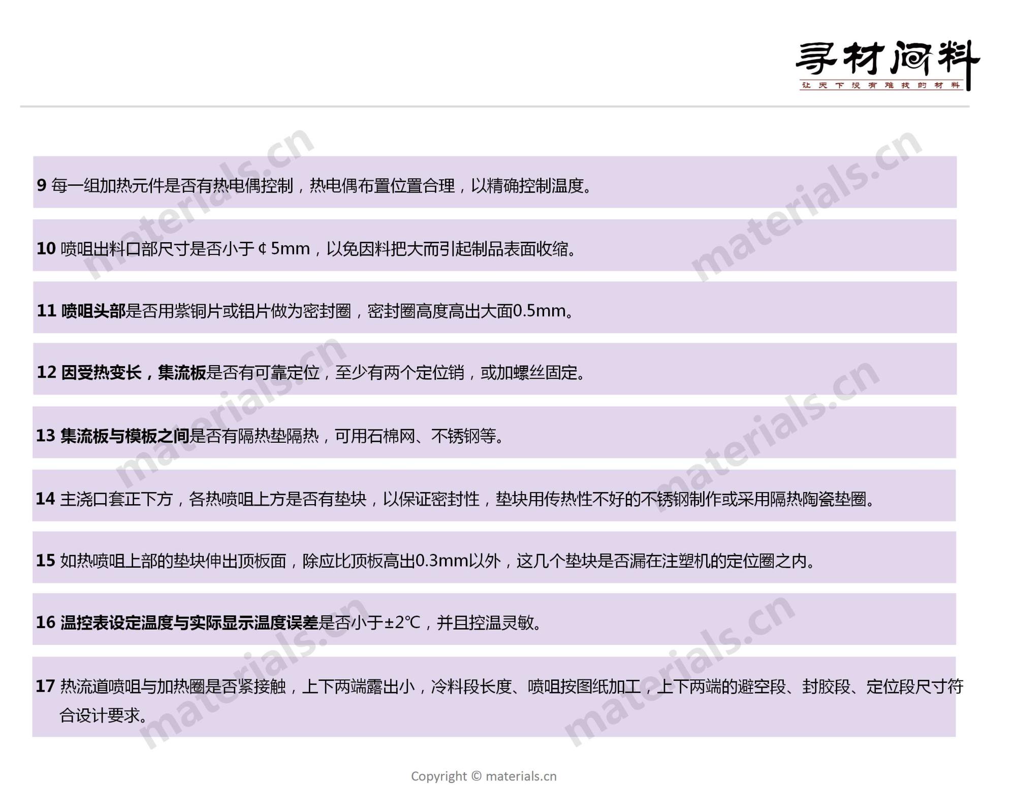Click bold text 温控表设定温度 in item 16
1016x787 pixels.
pyautogui.click(x=117, y=623)
